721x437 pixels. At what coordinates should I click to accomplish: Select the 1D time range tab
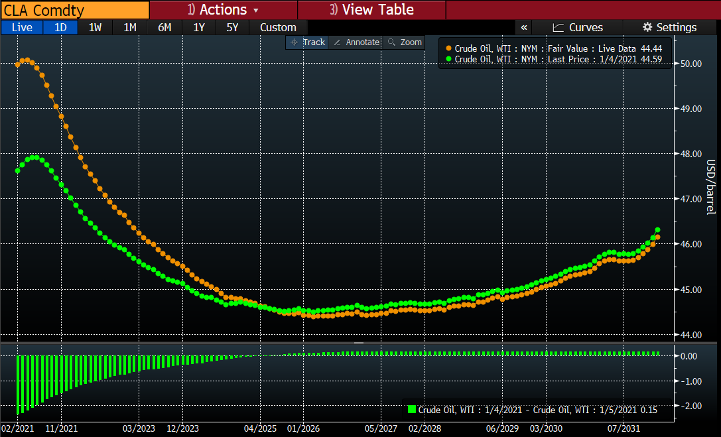[x=60, y=28]
